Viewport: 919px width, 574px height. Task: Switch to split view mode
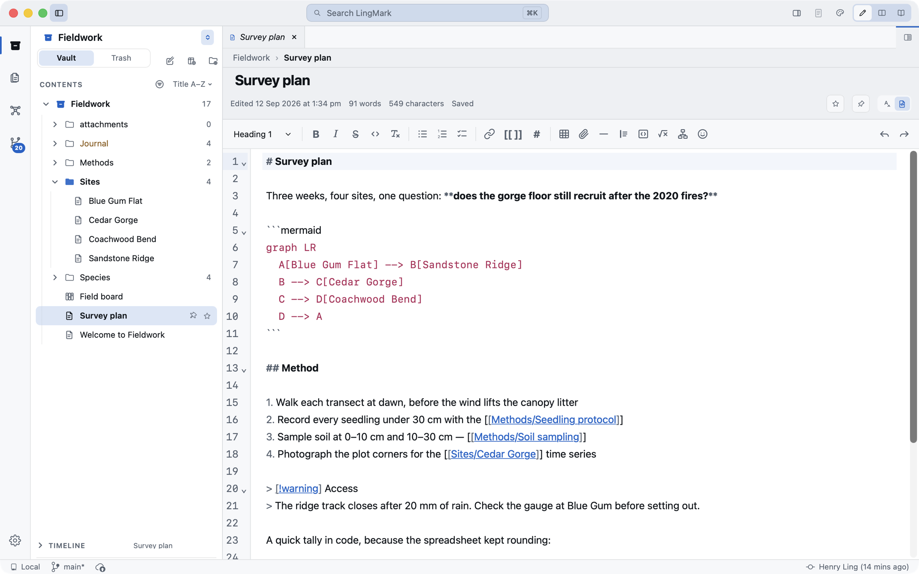882,13
